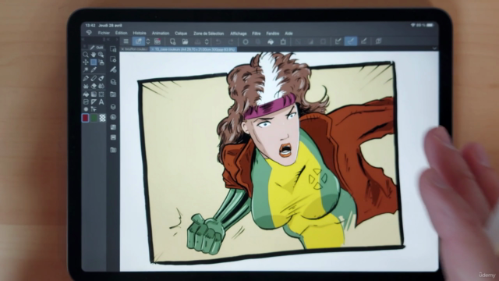Image resolution: width=499 pixels, height=281 pixels.
Task: Select transparent color checkerboard swatch
Action: 102,118
